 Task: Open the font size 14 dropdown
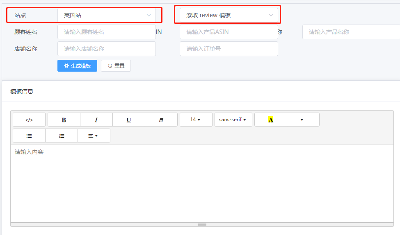(x=196, y=120)
